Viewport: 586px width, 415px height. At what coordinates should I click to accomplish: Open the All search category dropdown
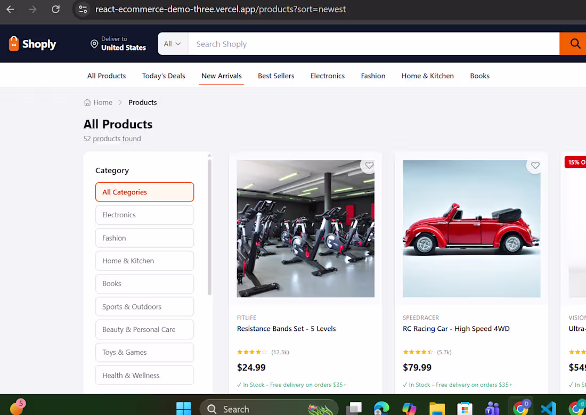coord(172,44)
